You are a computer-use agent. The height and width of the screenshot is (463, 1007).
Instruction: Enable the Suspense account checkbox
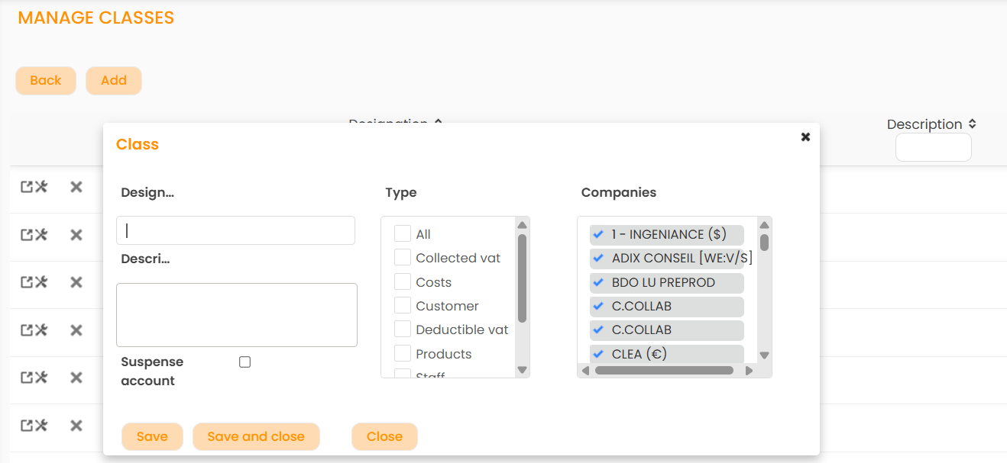point(244,362)
